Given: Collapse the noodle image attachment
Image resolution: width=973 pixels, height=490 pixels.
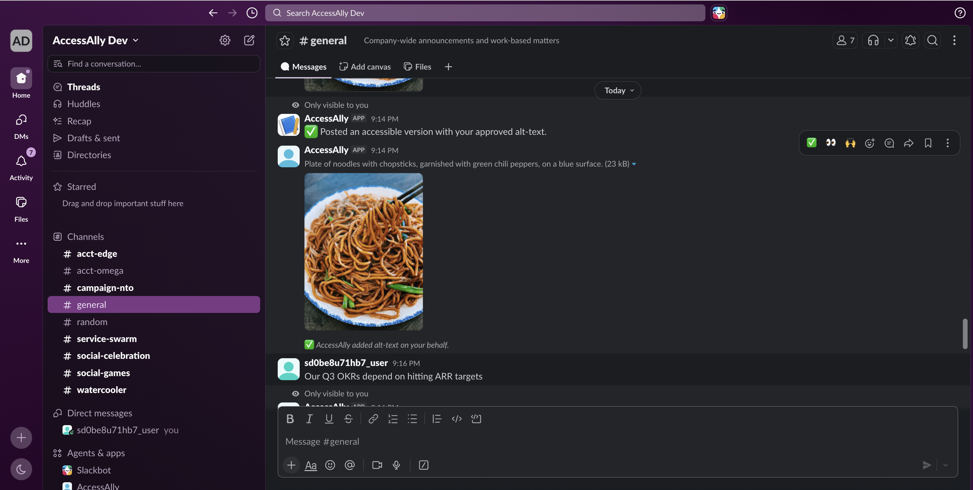Looking at the screenshot, I should (634, 164).
